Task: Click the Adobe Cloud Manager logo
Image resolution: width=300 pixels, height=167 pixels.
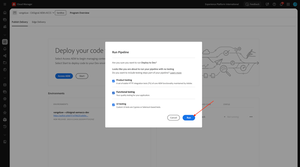Action: [x=14, y=4]
